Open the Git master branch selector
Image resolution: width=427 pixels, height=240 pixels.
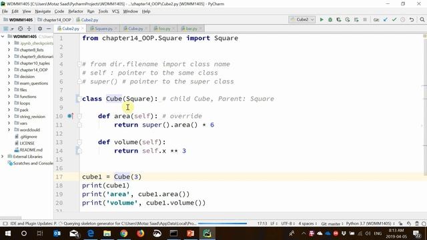pyautogui.click(x=332, y=223)
